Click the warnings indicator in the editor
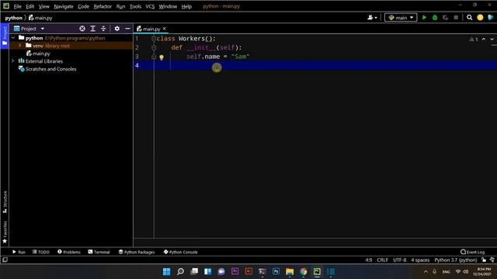 coord(474,40)
